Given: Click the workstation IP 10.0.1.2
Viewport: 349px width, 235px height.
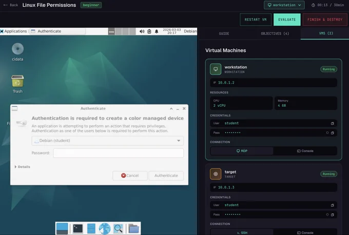Looking at the screenshot, I should point(226,83).
